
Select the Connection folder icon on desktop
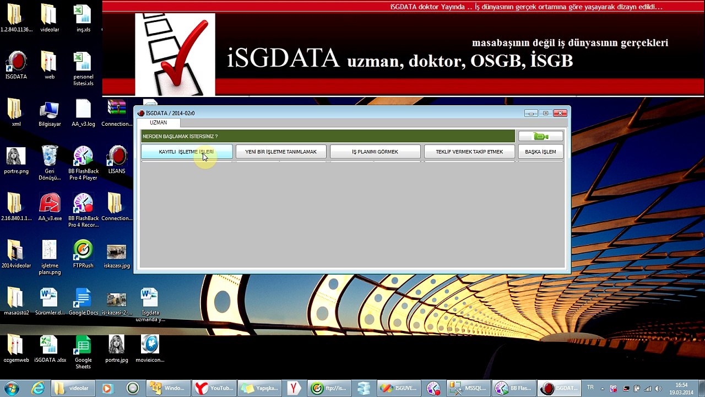pyautogui.click(x=117, y=207)
